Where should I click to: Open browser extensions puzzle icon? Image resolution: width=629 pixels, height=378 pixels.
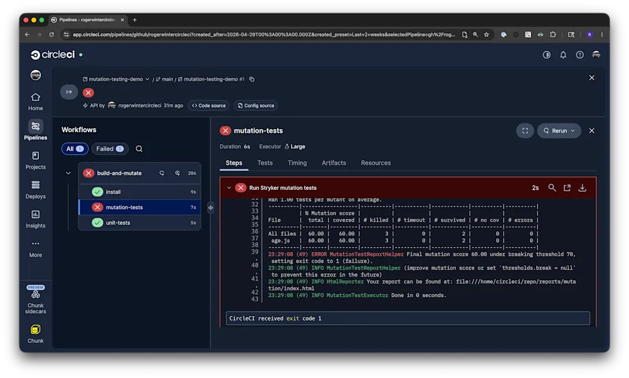tap(552, 34)
